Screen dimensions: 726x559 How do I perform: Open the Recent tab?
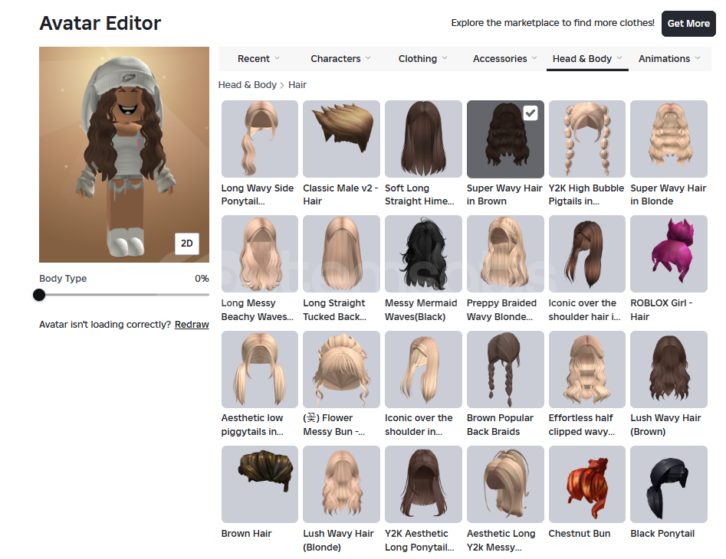(x=258, y=59)
